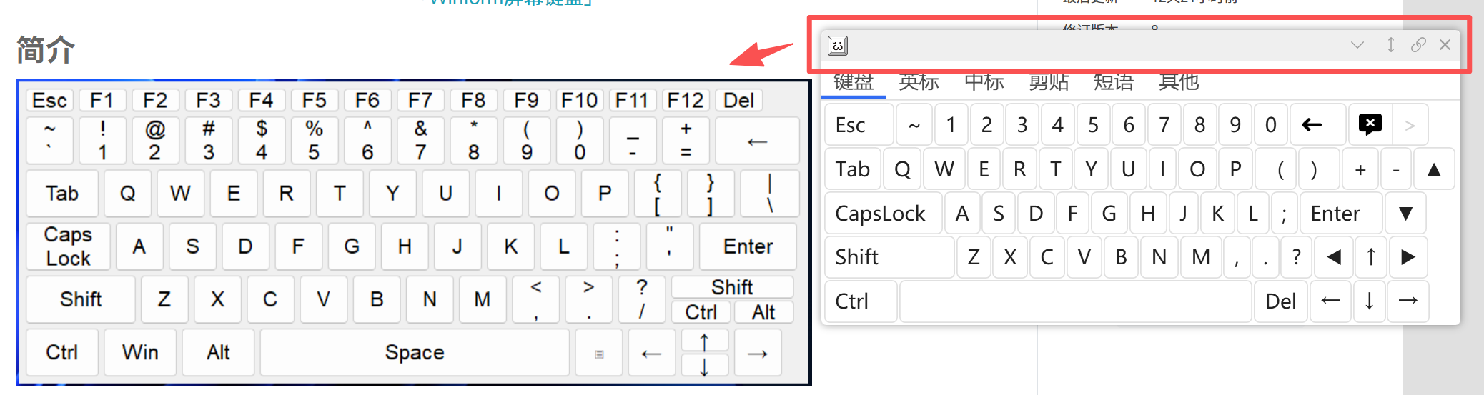Click the solid down triangle beside Enter
This screenshot has height=395, width=1484.
1405,213
